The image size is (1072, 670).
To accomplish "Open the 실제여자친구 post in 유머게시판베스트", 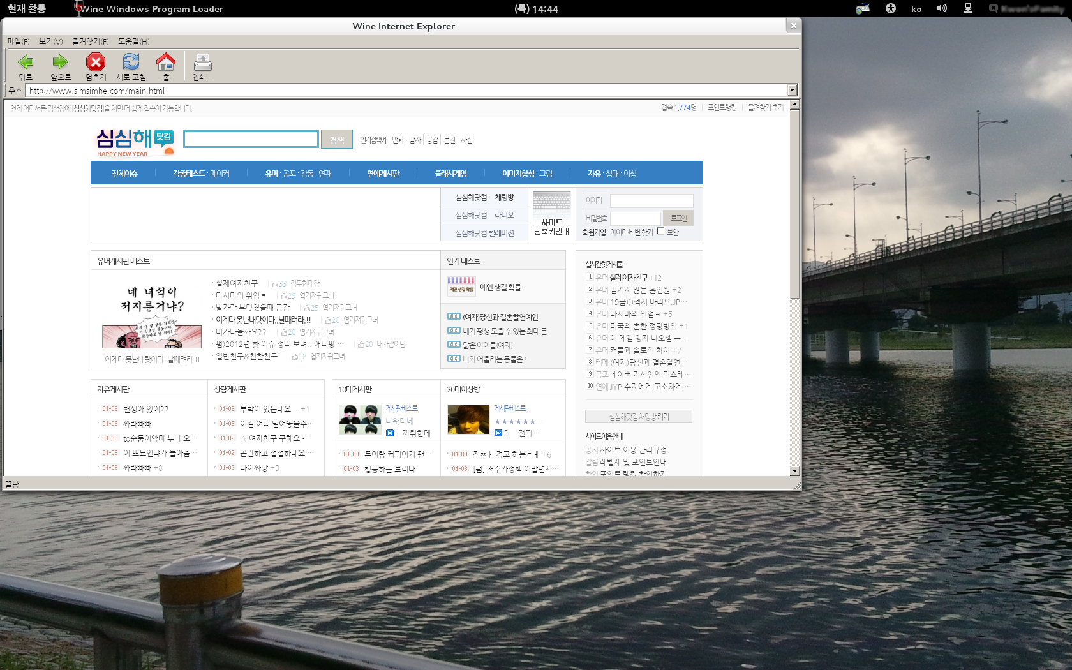I will [x=237, y=283].
